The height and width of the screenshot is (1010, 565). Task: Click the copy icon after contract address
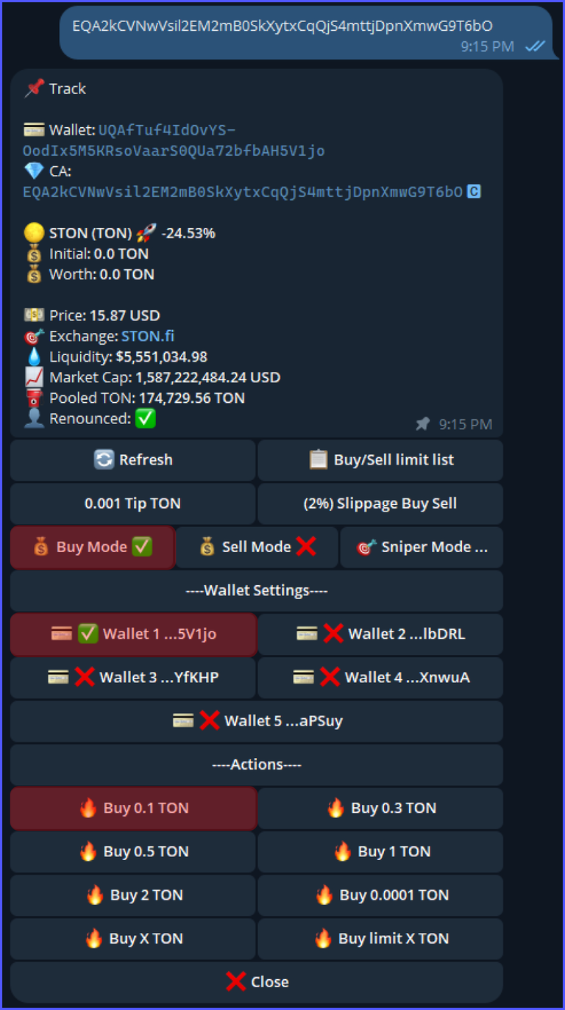(475, 192)
